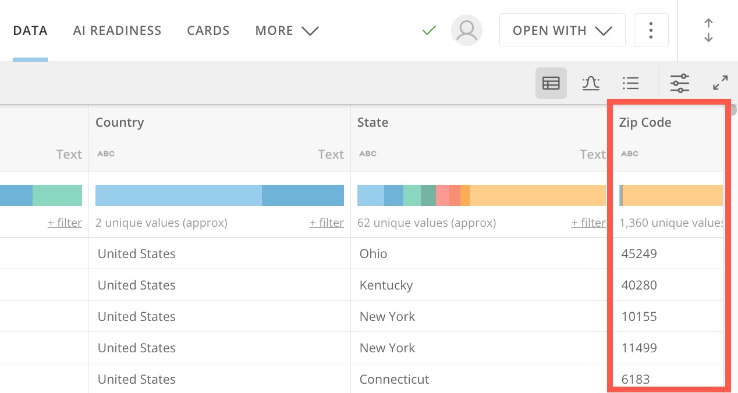Open the user profile avatar
This screenshot has height=393, width=738.
click(466, 30)
